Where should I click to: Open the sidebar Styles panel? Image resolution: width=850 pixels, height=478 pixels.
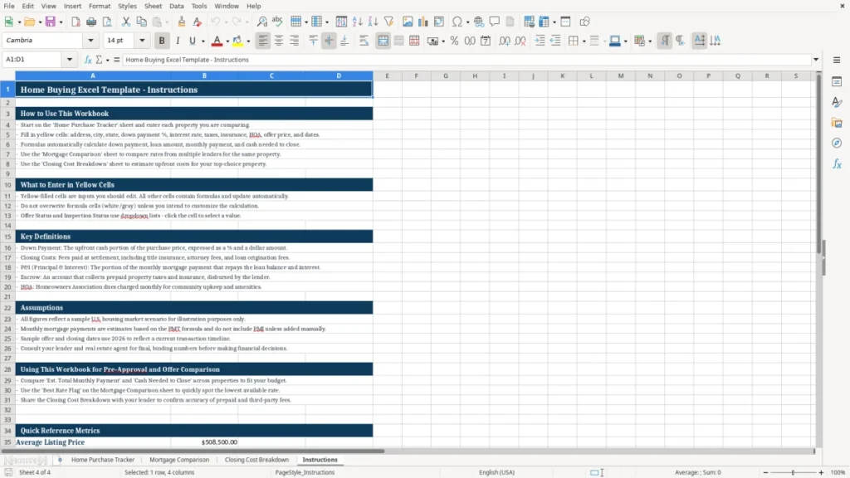(837, 102)
